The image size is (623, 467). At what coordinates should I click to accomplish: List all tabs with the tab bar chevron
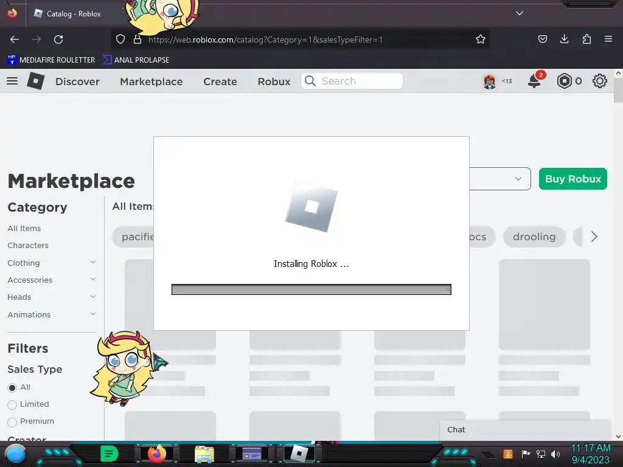click(x=520, y=13)
